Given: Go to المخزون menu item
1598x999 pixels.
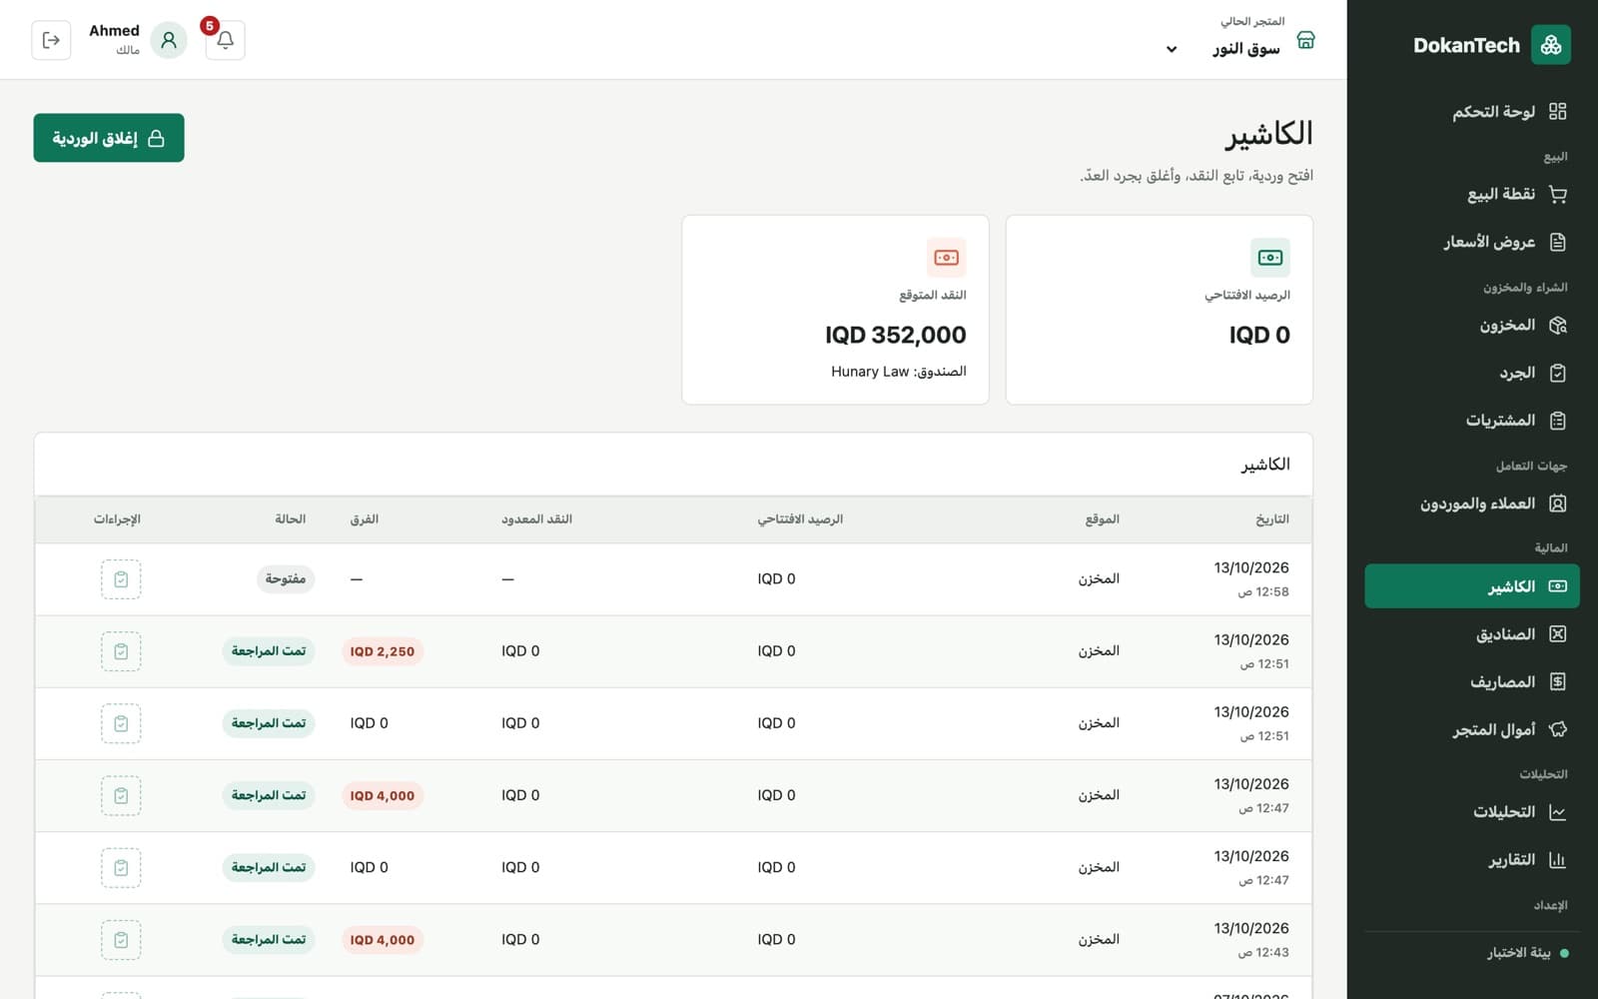Looking at the screenshot, I should (1472, 325).
